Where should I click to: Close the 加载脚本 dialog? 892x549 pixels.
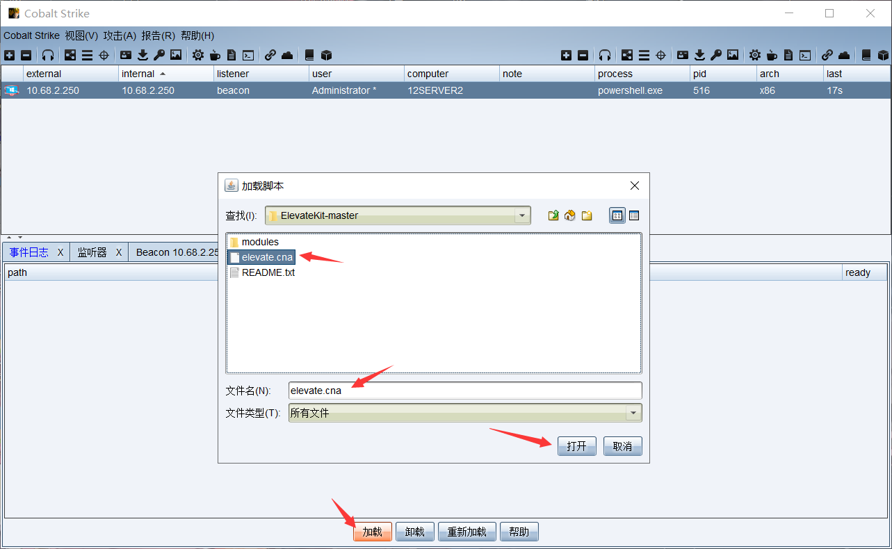click(635, 186)
